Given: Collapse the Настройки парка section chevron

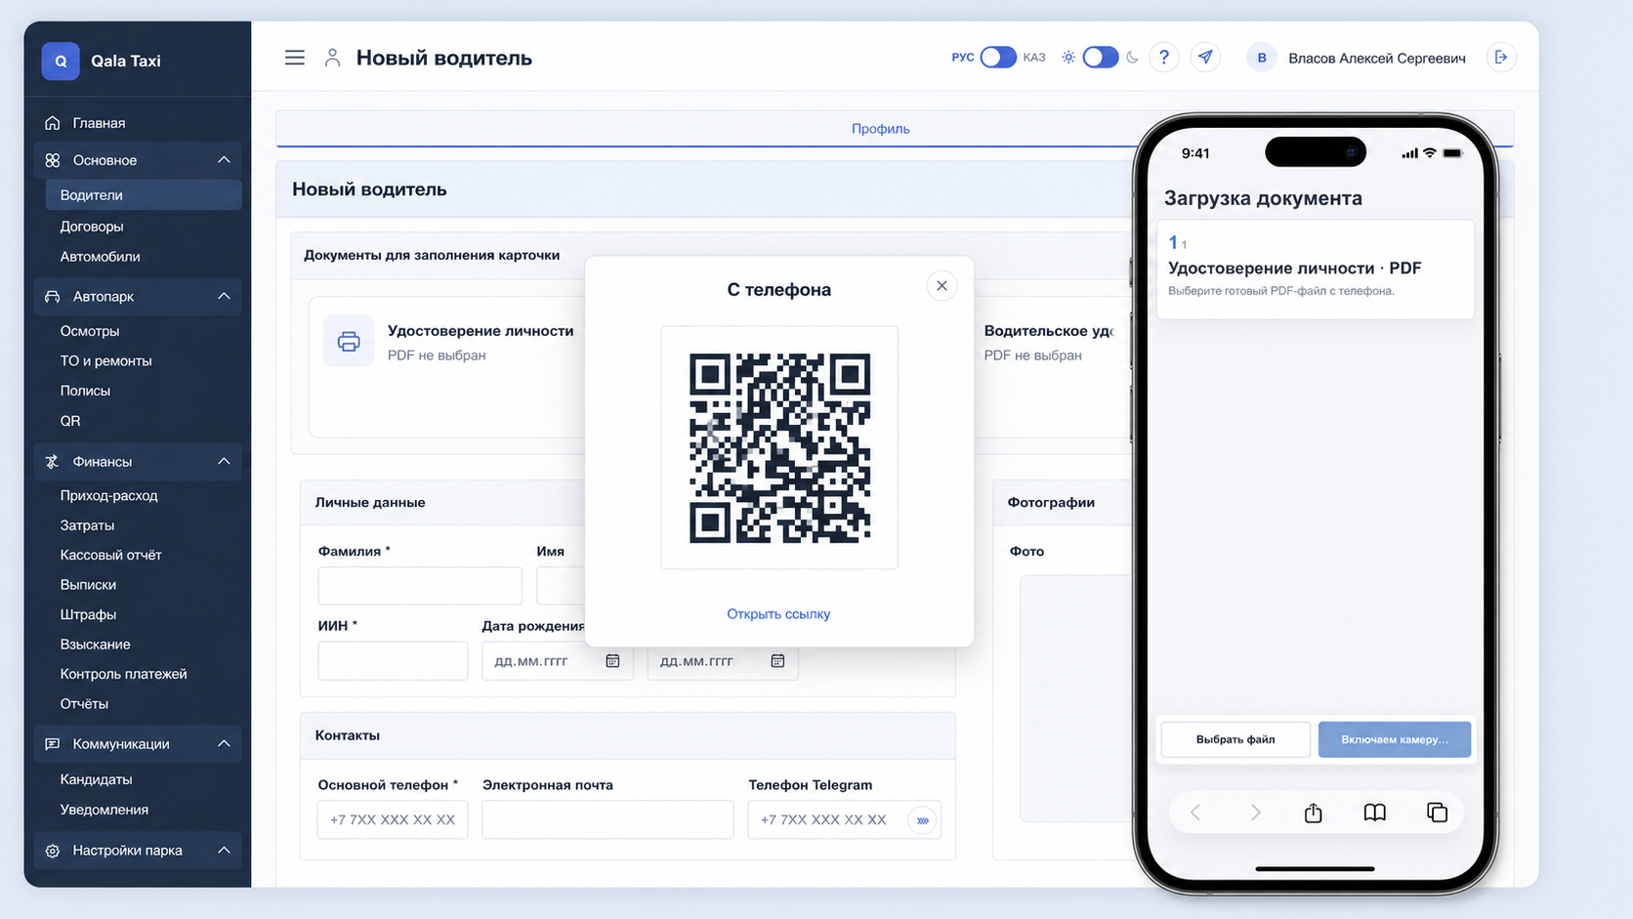Looking at the screenshot, I should click(224, 851).
